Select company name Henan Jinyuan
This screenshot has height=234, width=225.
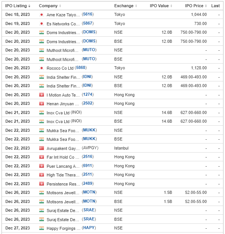click(x=63, y=104)
